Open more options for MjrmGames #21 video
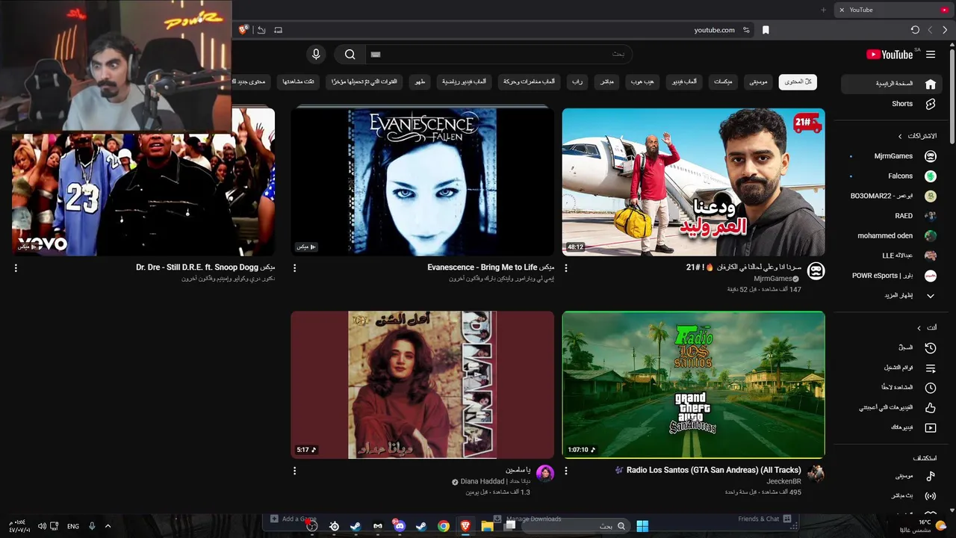Viewport: 956px width, 538px height. pyautogui.click(x=565, y=268)
